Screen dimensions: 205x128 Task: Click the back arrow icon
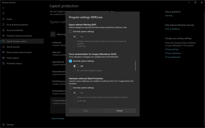[x=4, y=8]
